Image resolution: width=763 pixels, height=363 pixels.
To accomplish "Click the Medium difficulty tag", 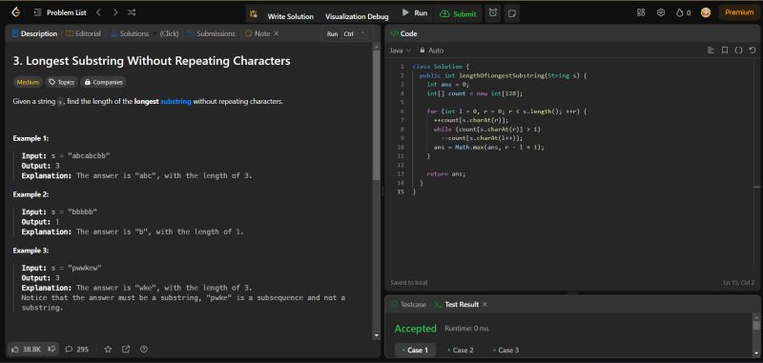I will tap(28, 82).
